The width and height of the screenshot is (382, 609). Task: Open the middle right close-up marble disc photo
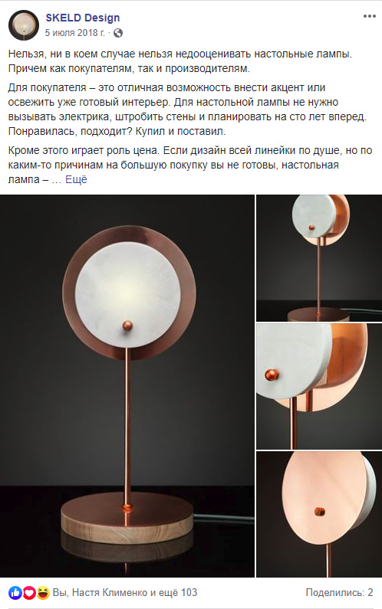point(319,386)
